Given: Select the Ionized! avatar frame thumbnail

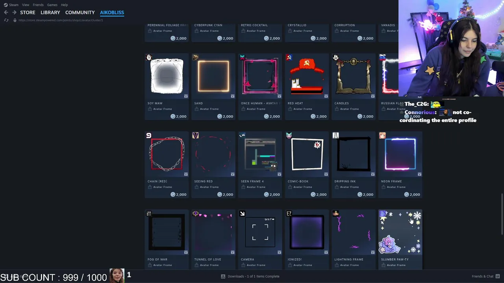Looking at the screenshot, I should pos(307,232).
